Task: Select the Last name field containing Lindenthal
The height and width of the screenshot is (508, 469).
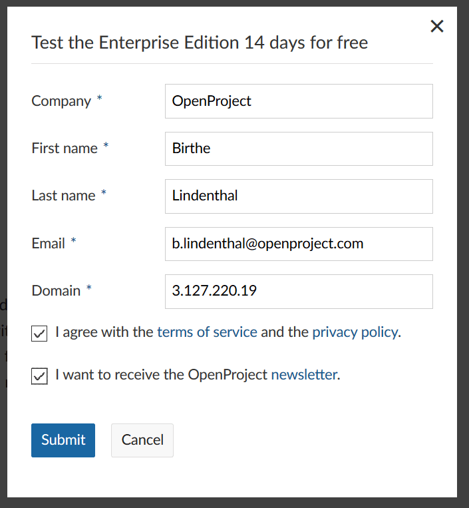Action: coord(299,196)
